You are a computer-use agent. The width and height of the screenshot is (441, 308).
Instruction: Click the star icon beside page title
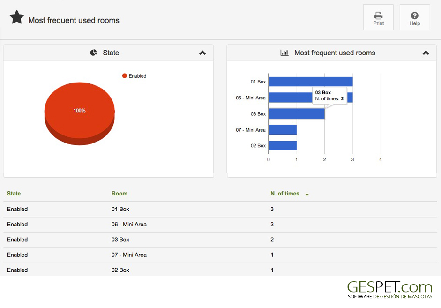click(17, 17)
